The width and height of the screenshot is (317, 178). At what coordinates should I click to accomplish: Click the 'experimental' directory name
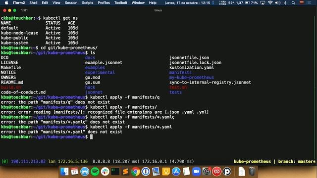[100, 73]
